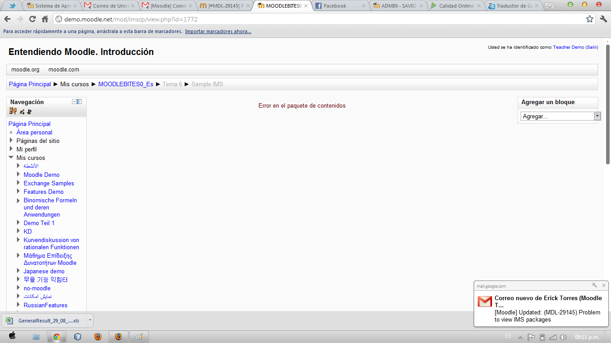
Task: Switch to the Twitter pinned tab
Action: point(12,6)
